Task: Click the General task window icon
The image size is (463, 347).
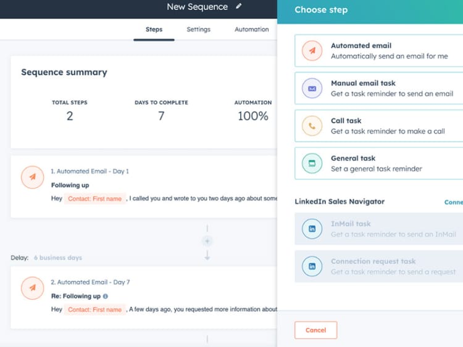Action: point(312,163)
